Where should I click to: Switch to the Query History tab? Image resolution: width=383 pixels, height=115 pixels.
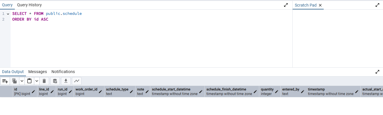(x=29, y=5)
